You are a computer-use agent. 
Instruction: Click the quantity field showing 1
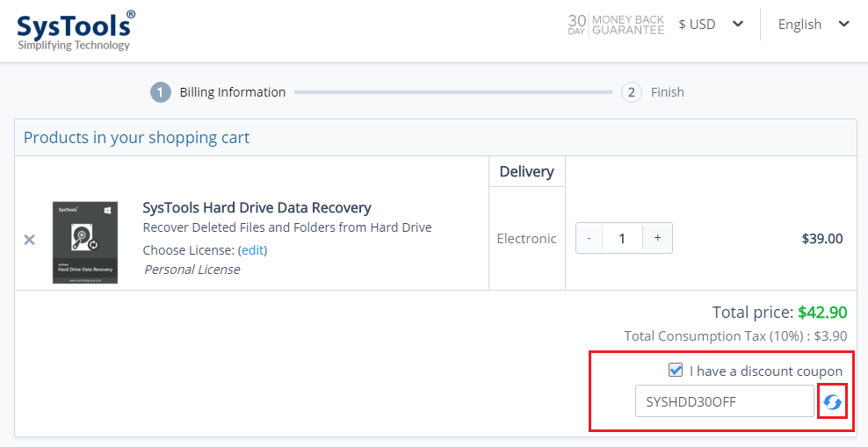point(622,238)
